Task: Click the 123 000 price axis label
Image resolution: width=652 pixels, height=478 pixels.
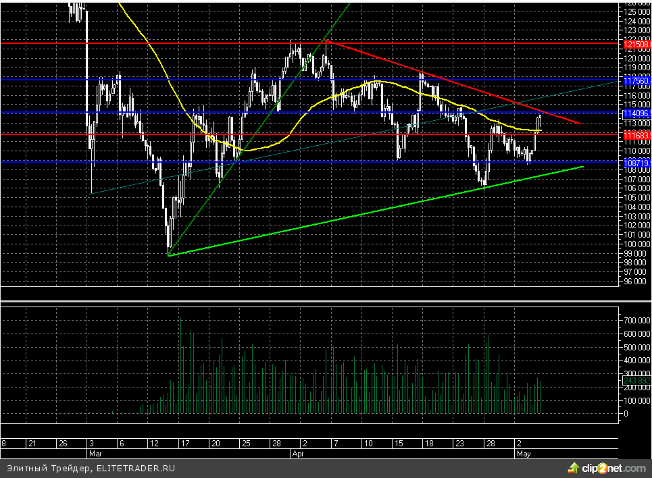Action: pos(636,30)
